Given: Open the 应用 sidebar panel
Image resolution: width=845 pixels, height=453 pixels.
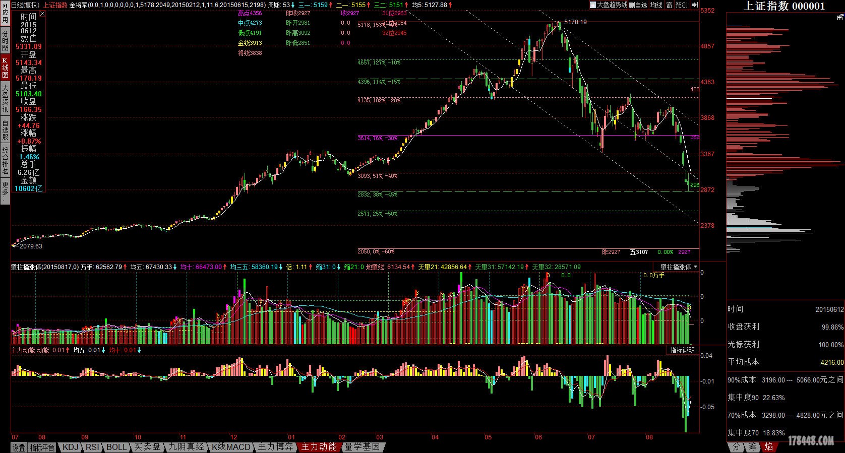Looking at the screenshot, I should tap(5, 13).
